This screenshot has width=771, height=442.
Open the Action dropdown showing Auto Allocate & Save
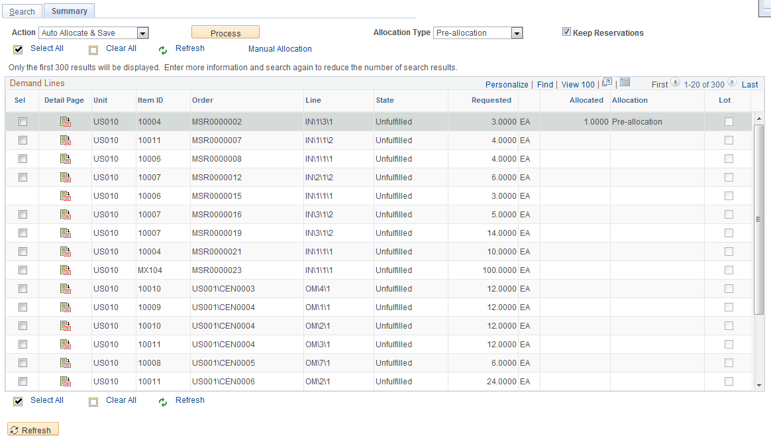(x=143, y=32)
